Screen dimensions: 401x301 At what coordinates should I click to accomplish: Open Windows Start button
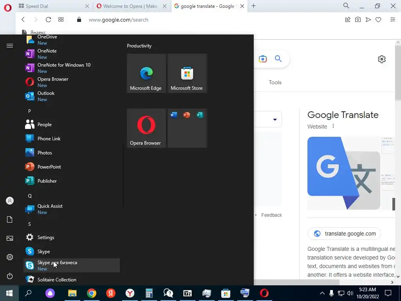pos(9,293)
